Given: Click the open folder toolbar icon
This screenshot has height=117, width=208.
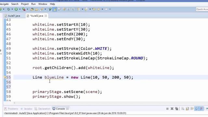Looking at the screenshot, I should click(x=37, y=9).
